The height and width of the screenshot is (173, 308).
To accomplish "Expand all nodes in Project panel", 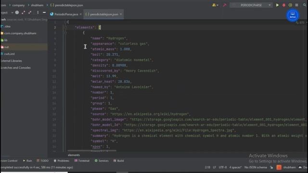I will tap(24, 12).
